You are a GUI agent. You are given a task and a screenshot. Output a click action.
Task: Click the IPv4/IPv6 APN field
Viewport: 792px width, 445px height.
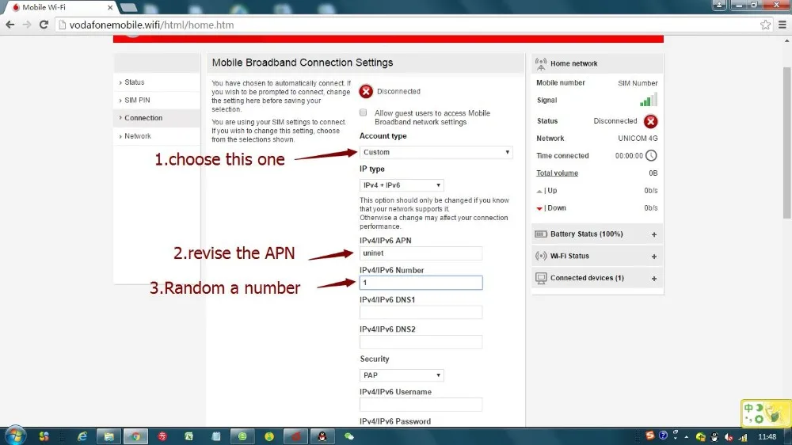click(421, 253)
